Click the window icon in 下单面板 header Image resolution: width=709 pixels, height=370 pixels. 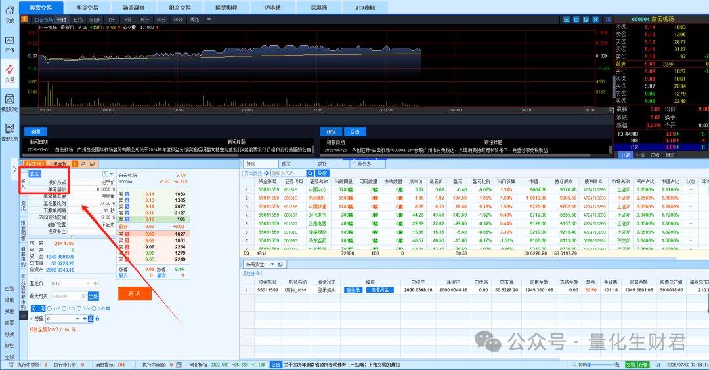pos(93,164)
